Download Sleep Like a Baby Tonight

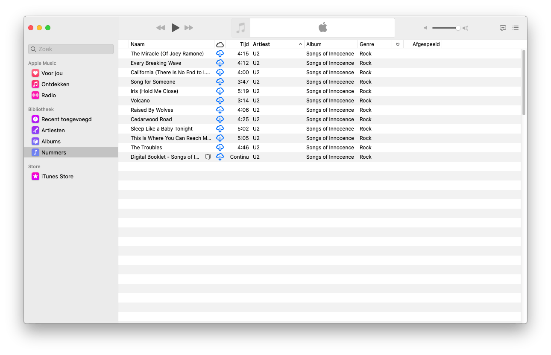pos(220,129)
